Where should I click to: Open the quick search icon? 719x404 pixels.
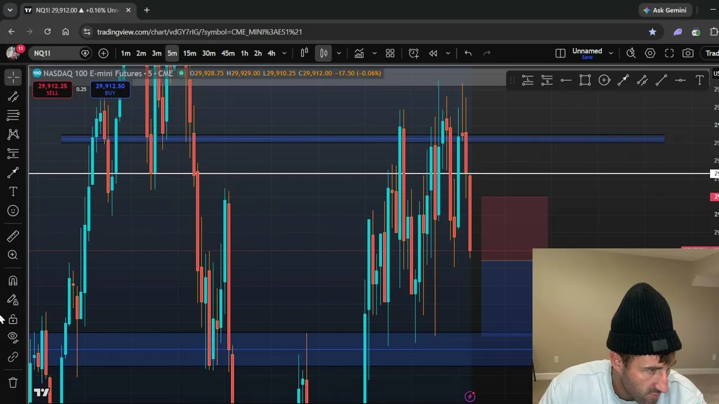[631, 53]
